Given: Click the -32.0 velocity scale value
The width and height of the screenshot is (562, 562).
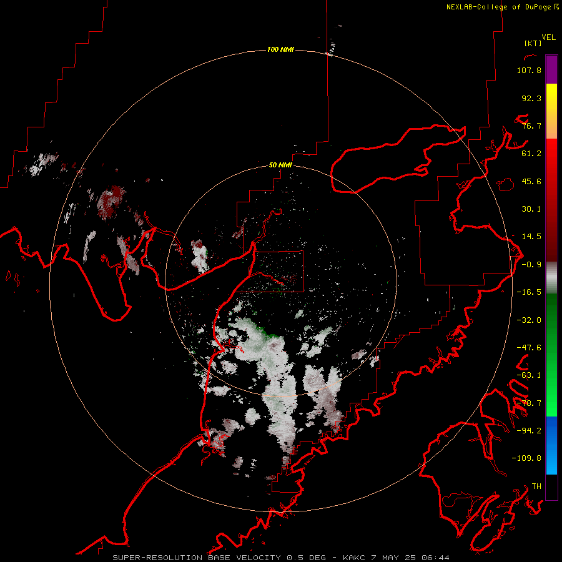Looking at the screenshot, I should coord(529,320).
